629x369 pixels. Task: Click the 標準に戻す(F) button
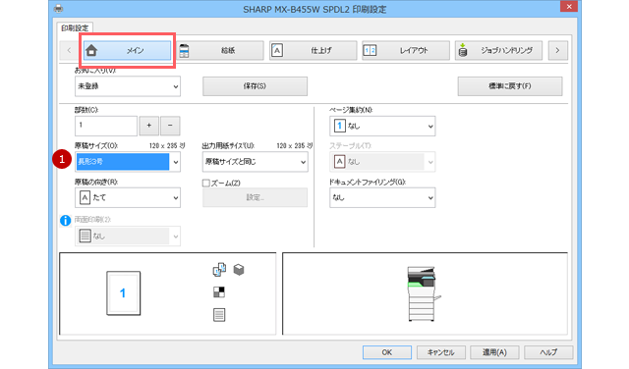[x=510, y=86]
